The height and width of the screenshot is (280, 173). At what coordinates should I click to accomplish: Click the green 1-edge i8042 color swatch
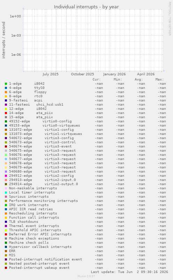[6, 84]
